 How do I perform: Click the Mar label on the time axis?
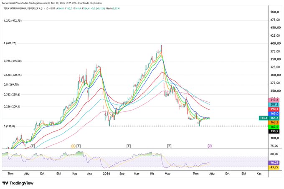[x=137, y=174]
